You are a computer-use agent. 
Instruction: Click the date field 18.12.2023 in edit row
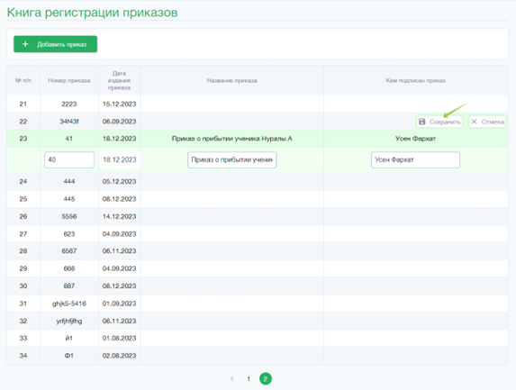(x=120, y=160)
